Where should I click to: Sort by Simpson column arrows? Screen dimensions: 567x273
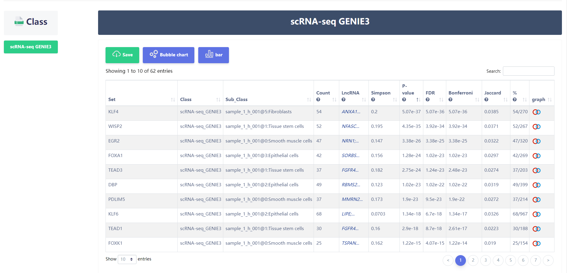[395, 100]
